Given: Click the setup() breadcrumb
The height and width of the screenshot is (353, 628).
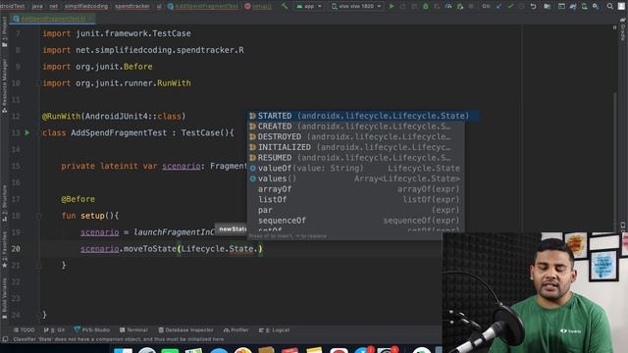Looking at the screenshot, I should pos(258,6).
